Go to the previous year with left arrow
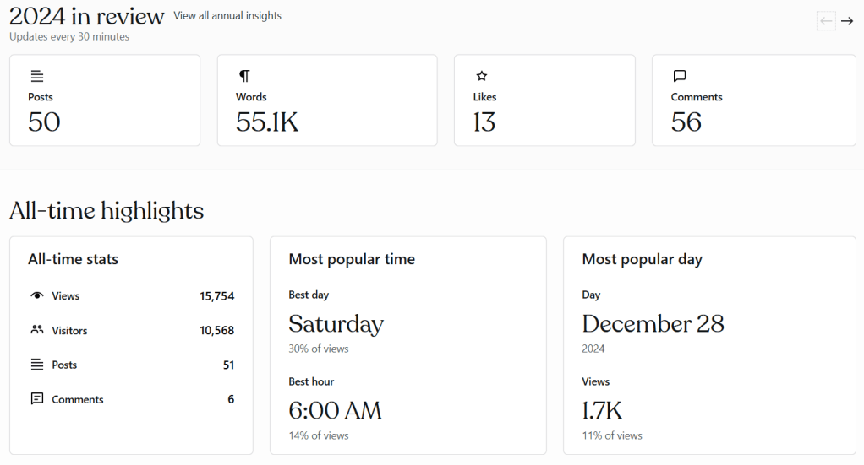This screenshot has width=864, height=465. [826, 21]
